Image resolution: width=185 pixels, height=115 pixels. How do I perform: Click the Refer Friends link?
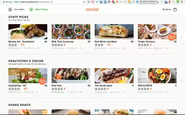(x=42, y=9)
